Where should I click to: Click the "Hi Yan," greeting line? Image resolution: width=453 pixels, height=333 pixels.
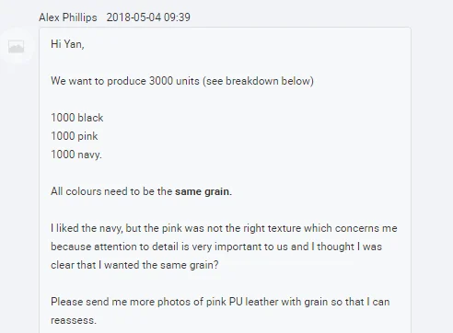tap(67, 44)
